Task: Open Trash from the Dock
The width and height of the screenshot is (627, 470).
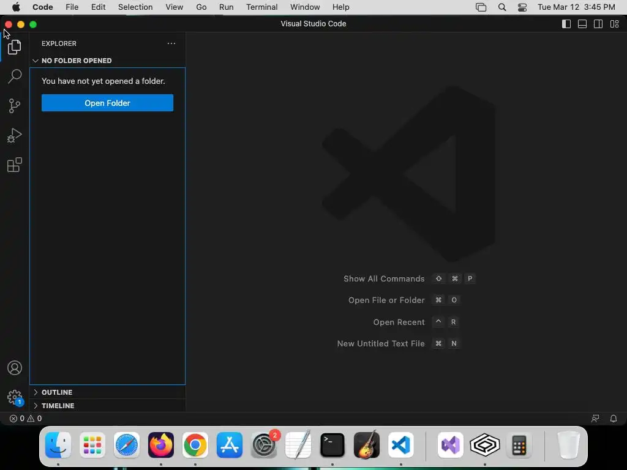Action: tap(568, 445)
